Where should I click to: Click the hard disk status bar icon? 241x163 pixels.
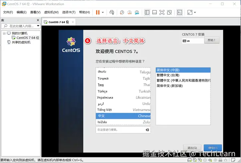(189, 160)
